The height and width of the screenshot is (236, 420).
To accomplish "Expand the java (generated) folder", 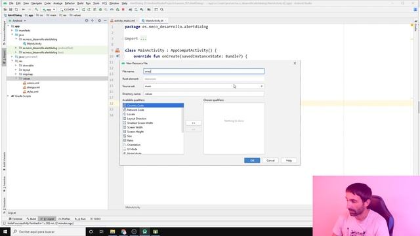I will coord(12,57).
